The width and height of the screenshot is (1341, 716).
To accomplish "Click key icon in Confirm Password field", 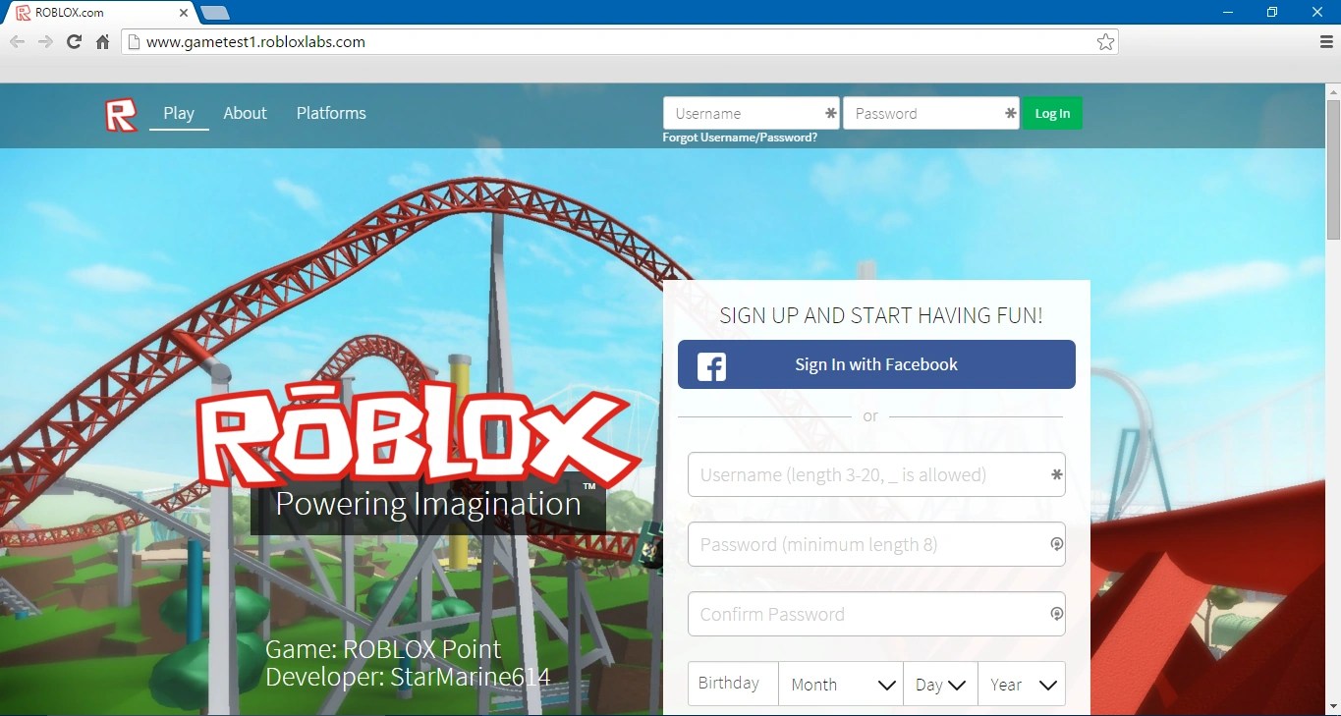I will [x=1056, y=614].
